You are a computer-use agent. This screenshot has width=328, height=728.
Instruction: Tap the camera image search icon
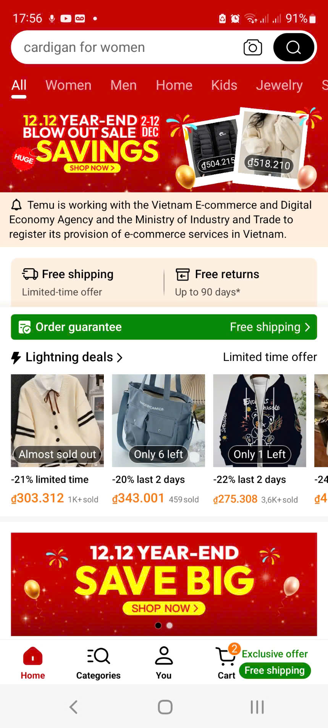[x=252, y=47]
